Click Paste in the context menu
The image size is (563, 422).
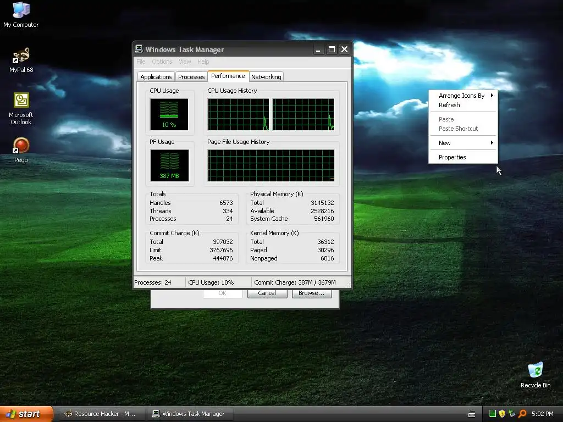(463, 119)
